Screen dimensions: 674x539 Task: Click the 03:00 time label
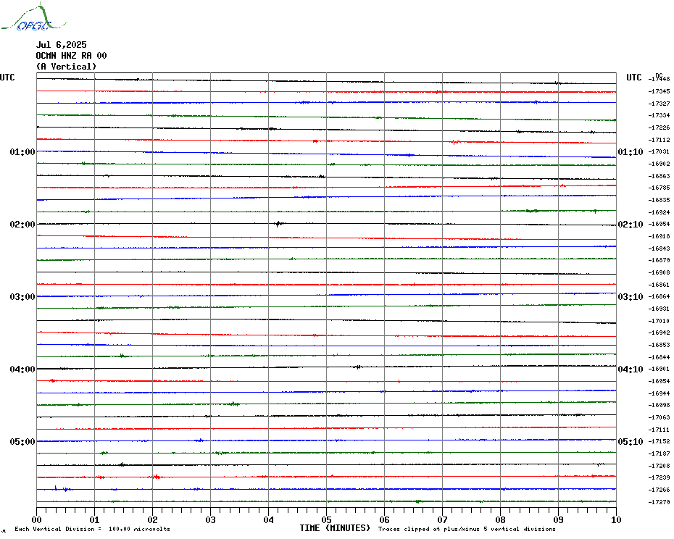pyautogui.click(x=22, y=297)
